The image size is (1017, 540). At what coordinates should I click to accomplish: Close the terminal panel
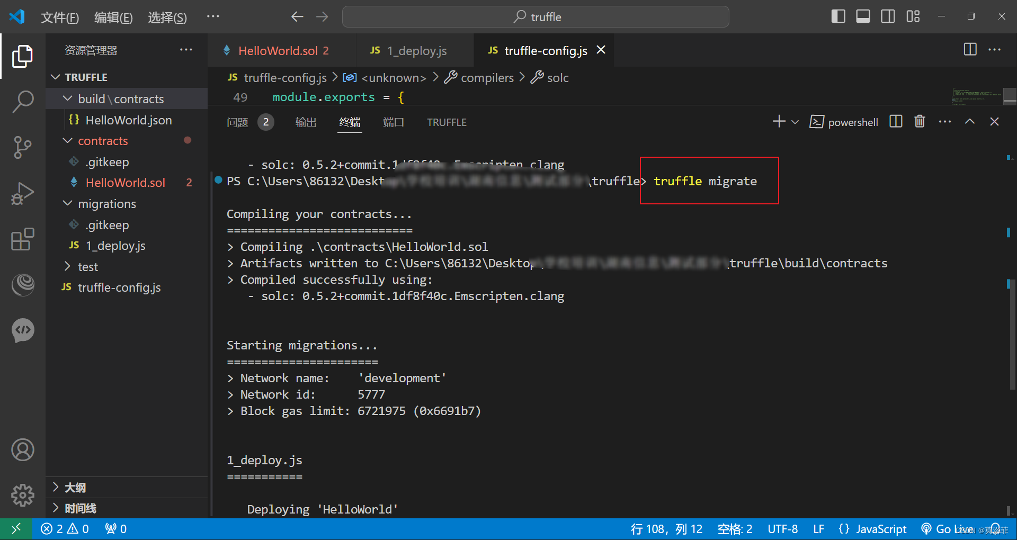[x=995, y=122]
